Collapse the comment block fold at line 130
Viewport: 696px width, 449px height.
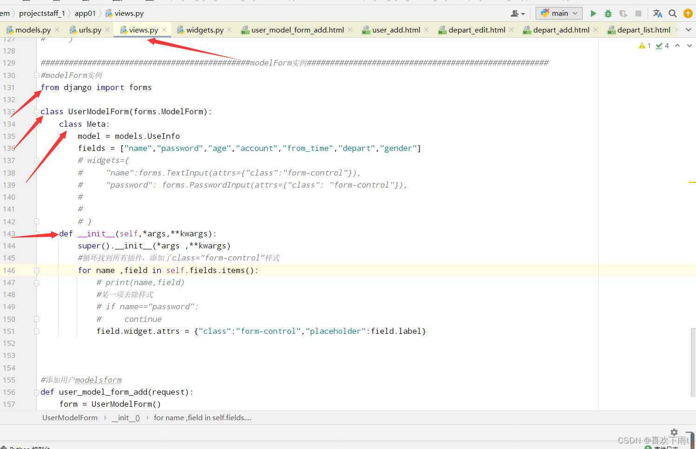point(37,75)
